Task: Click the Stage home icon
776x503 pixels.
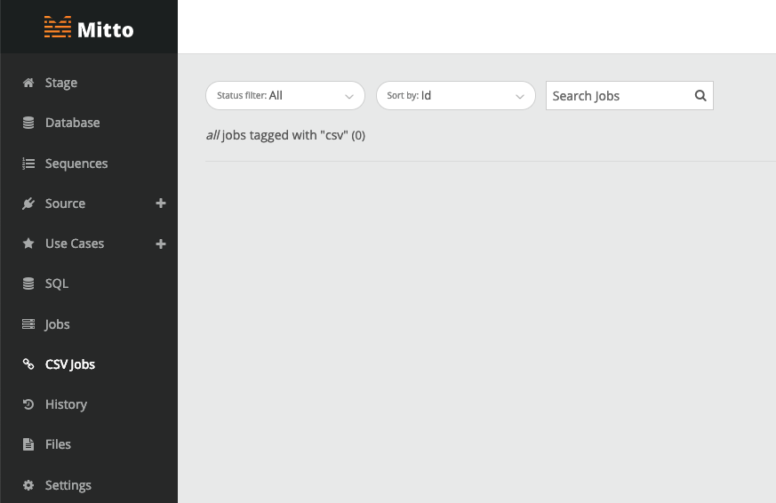Action: click(28, 83)
